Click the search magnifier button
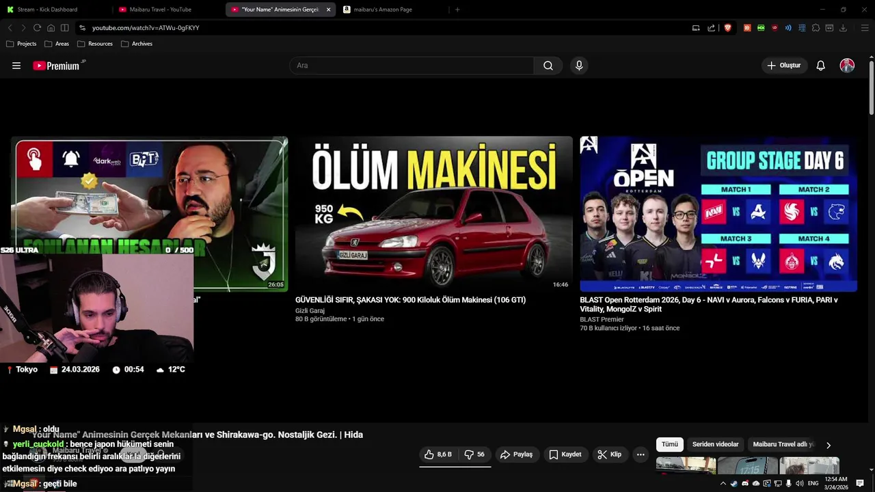Image resolution: width=875 pixels, height=492 pixels. tap(548, 66)
